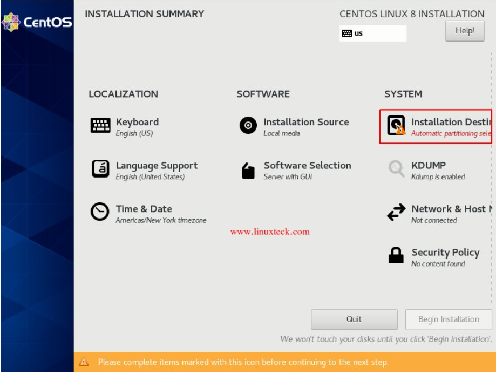Open the KDUMP magnifier icon
Viewport: 496px width, 374px height.
(x=396, y=168)
